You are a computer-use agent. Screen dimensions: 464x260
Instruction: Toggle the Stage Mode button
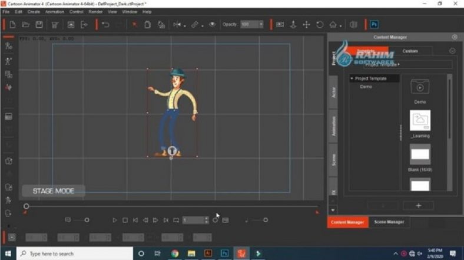tap(54, 191)
